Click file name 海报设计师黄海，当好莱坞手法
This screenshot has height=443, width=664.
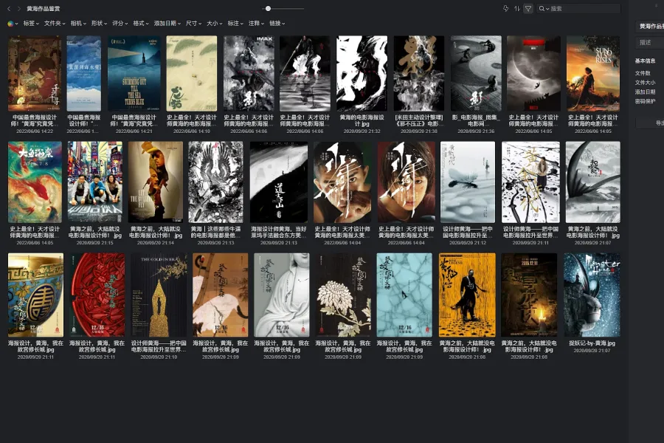point(279,232)
